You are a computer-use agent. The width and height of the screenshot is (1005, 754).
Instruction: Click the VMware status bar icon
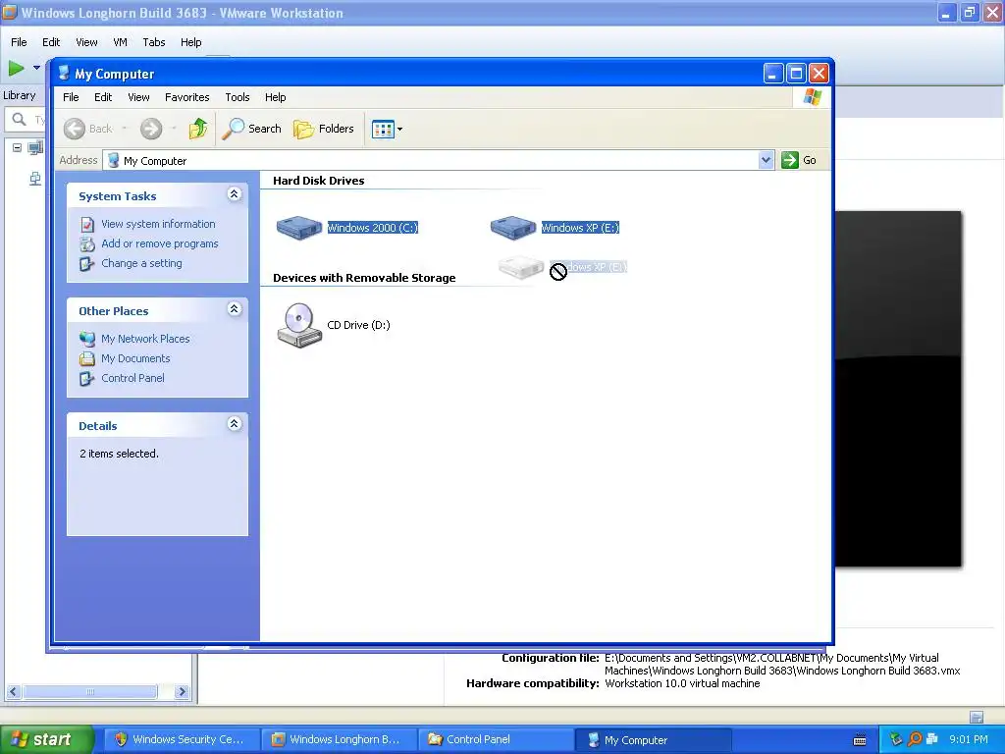(977, 717)
